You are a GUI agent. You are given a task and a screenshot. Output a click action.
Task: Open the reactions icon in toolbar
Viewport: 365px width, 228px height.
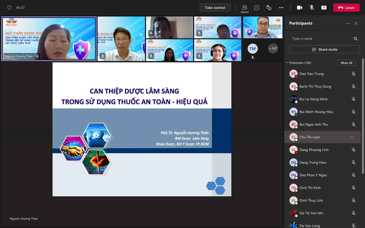[269, 8]
